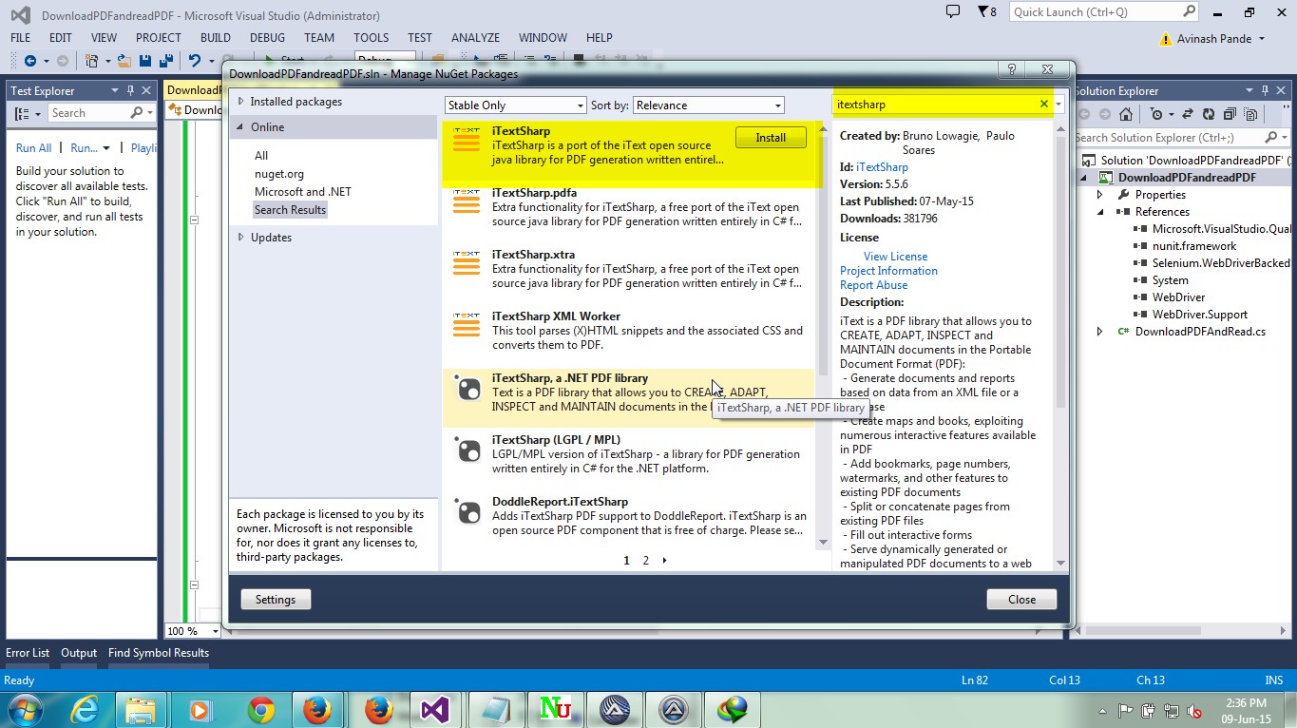Click the Undo toolbar icon
Screen dimensions: 1297x728
tap(194, 61)
